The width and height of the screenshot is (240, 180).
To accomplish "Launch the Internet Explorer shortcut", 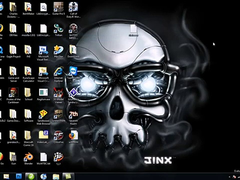I will (x=58, y=74).
